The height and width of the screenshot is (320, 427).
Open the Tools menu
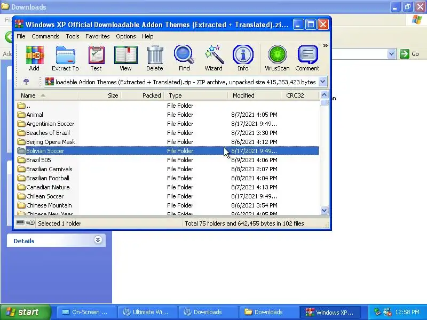point(73,36)
